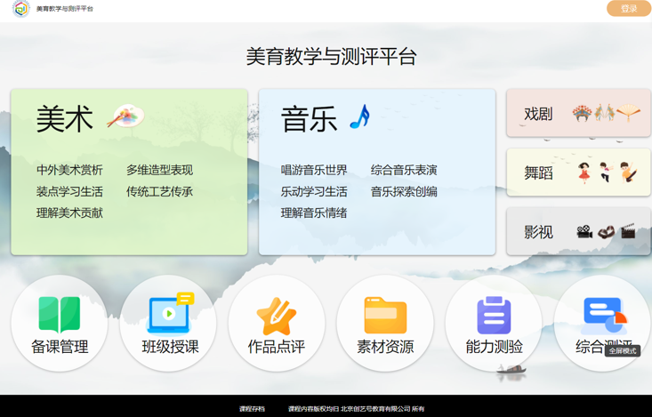Select 多维造型表现 link
The image size is (652, 417).
159,170
